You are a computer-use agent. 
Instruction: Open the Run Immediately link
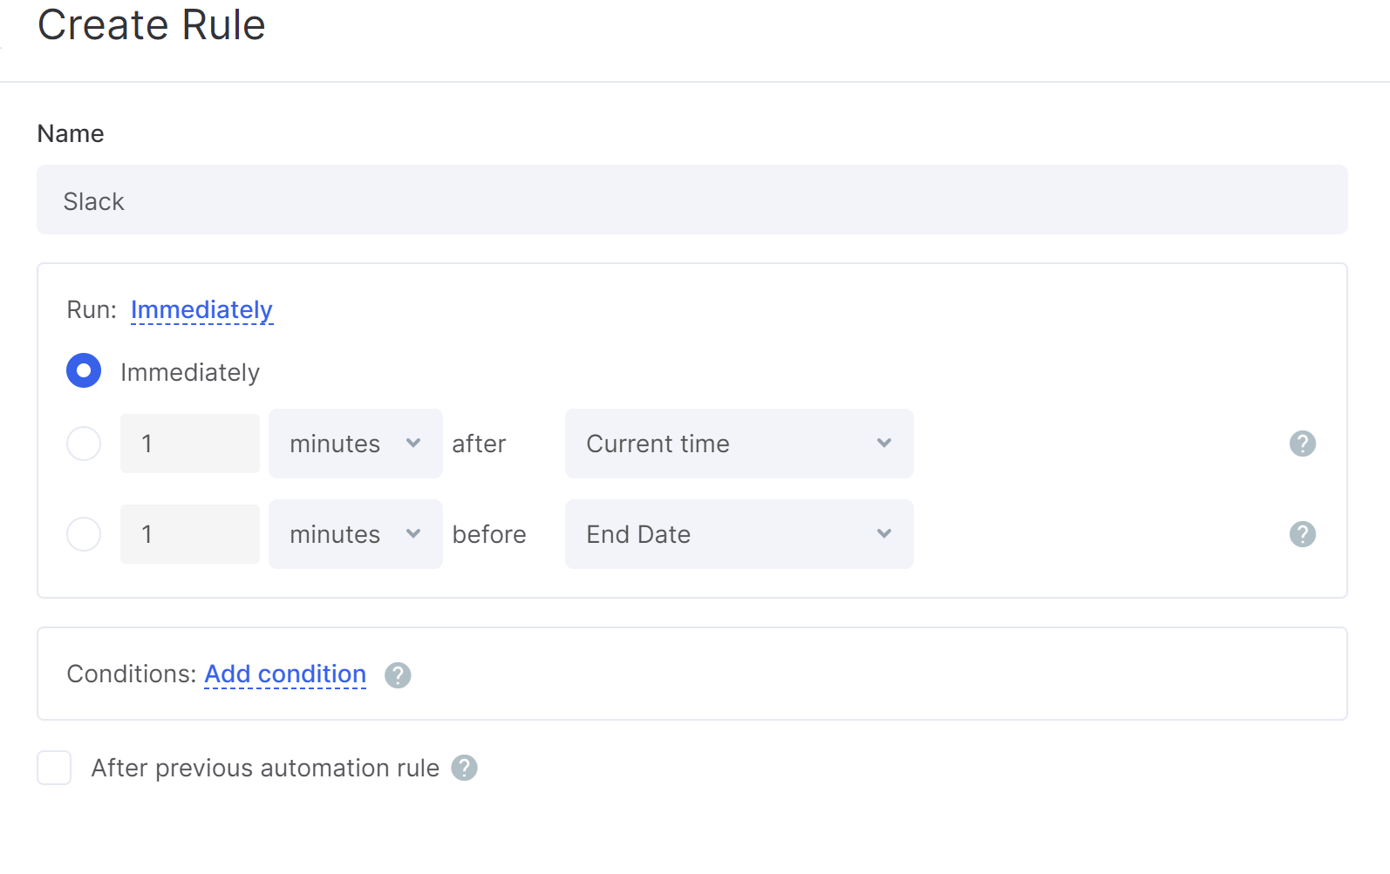[x=201, y=310]
